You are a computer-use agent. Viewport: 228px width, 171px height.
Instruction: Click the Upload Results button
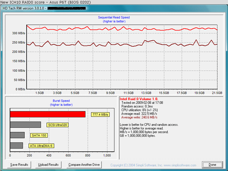tap(48, 165)
